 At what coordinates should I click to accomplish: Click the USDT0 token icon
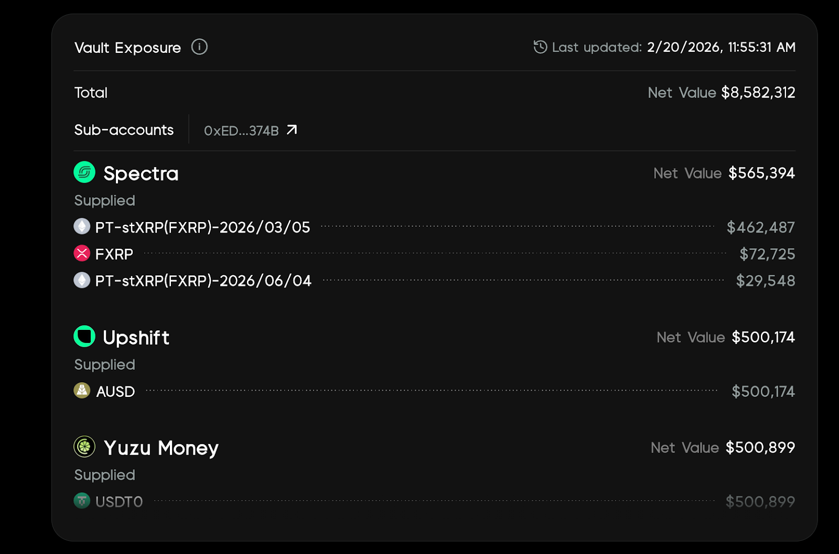(82, 501)
